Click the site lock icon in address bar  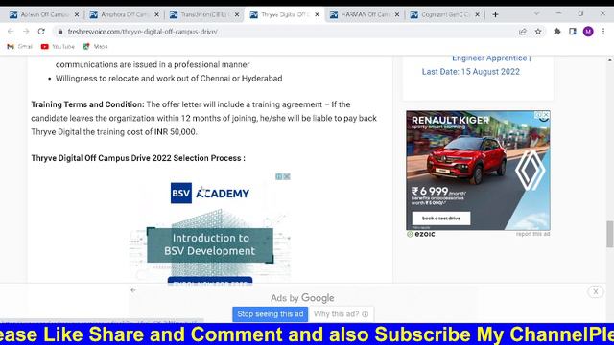pyautogui.click(x=59, y=32)
